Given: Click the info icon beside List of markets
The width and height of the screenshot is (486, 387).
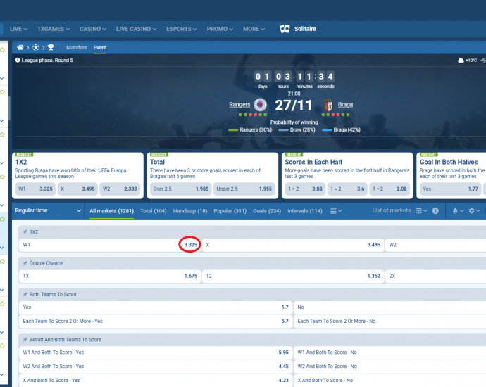Looking at the screenshot, I should click(435, 210).
